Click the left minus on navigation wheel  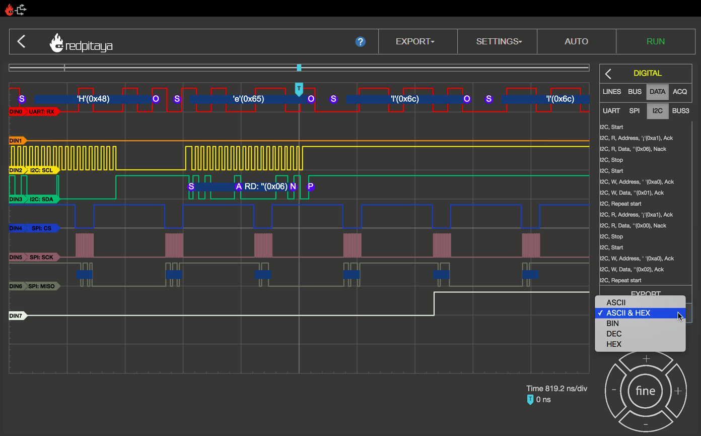[614, 390]
